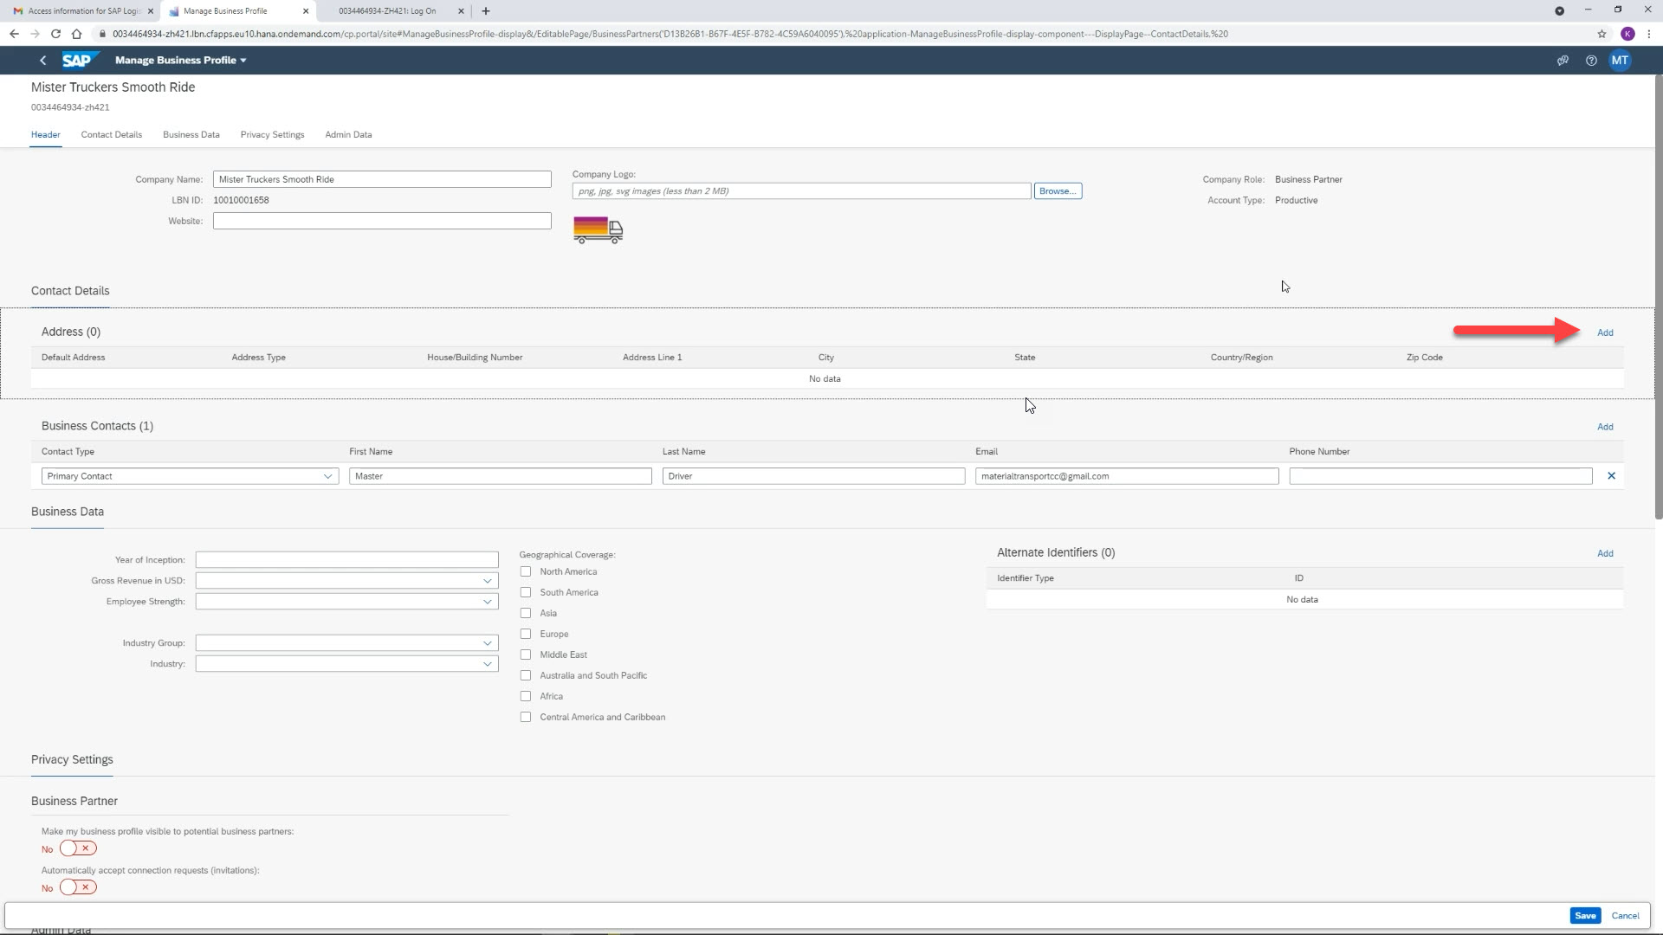This screenshot has width=1663, height=935.
Task: Add a new business contact
Action: tap(1605, 427)
